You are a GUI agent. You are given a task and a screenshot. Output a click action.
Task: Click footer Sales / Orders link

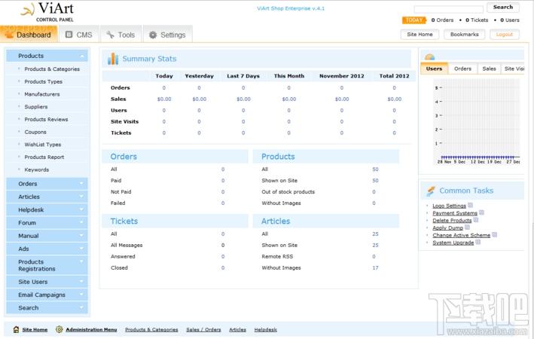tap(203, 330)
